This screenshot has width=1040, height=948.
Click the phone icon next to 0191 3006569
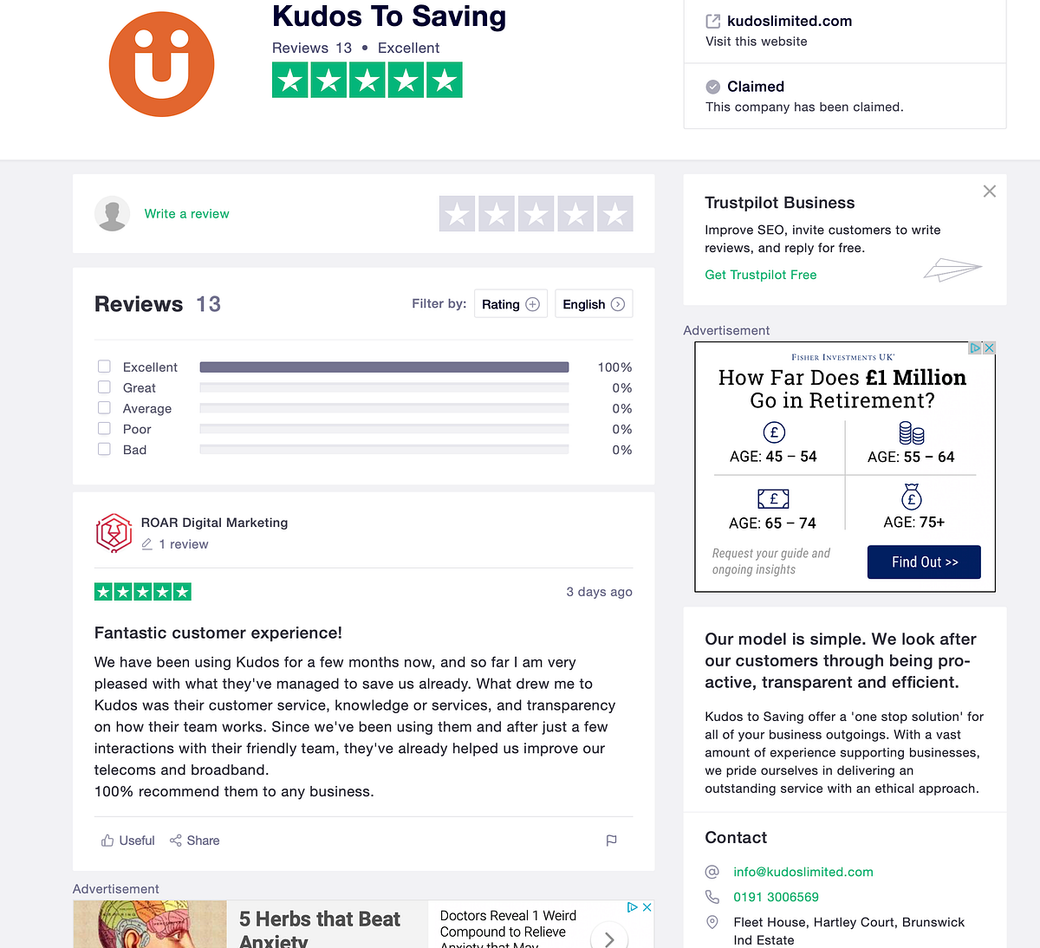click(x=712, y=897)
